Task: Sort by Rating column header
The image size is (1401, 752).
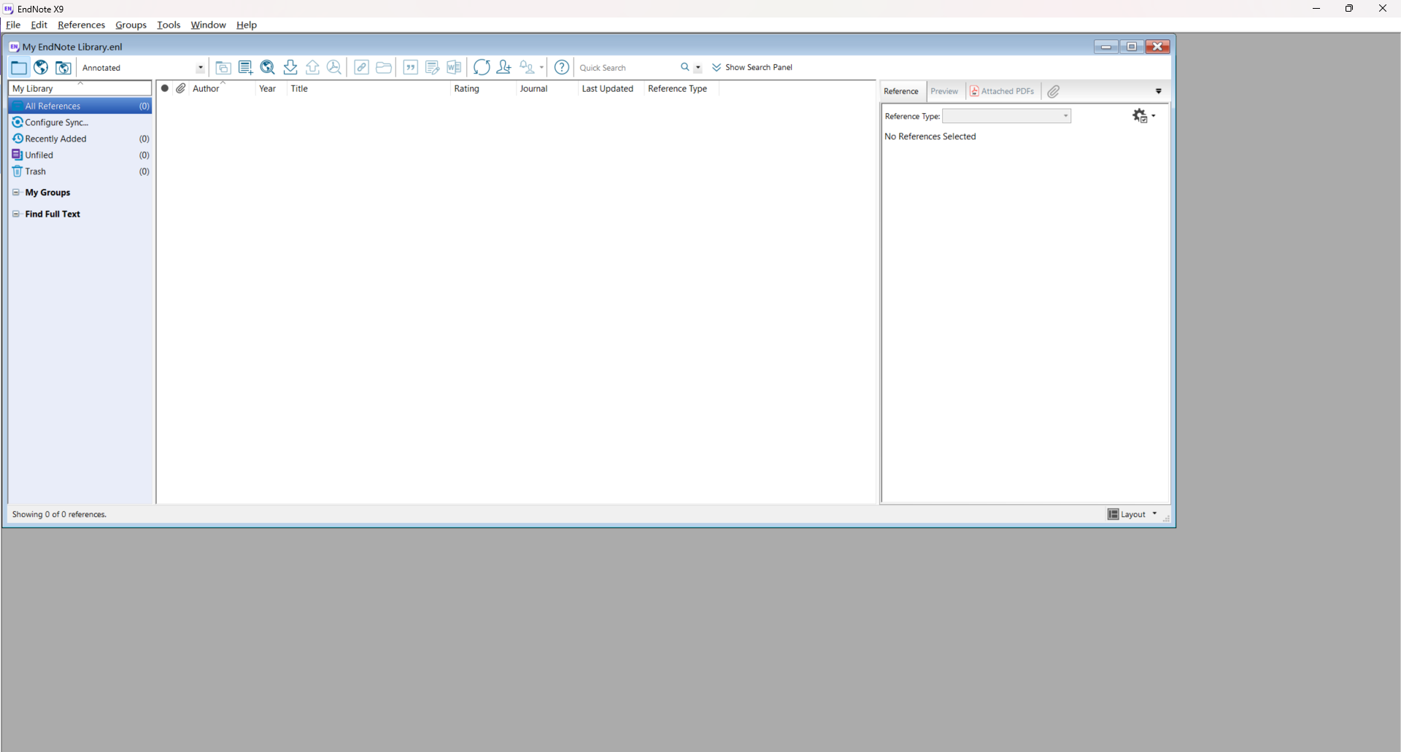Action: (483, 88)
